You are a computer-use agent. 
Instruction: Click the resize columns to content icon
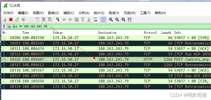[x=130, y=20]
